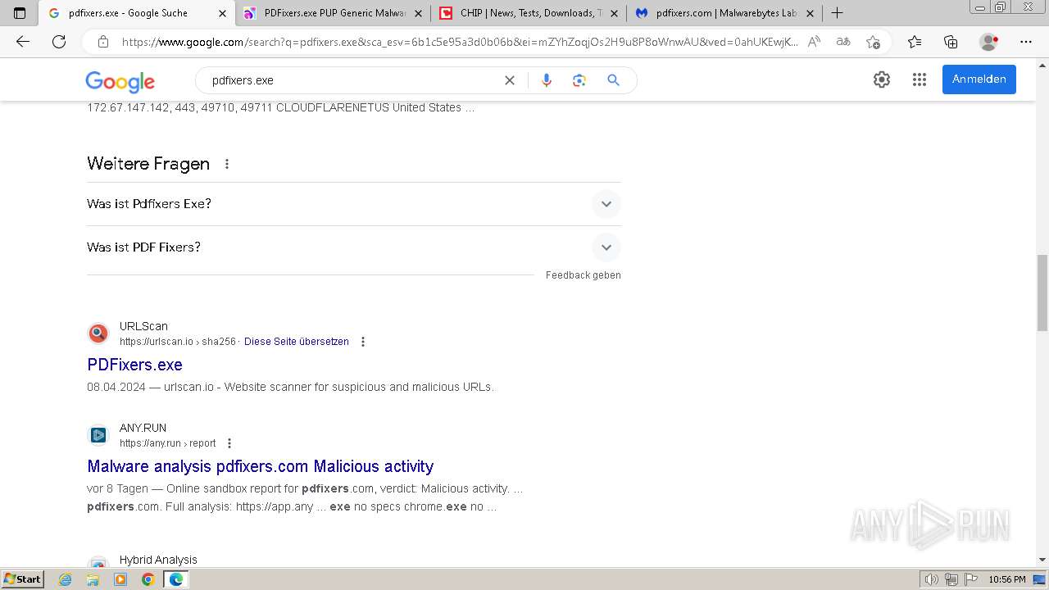Open the Favorites list icon

(915, 42)
